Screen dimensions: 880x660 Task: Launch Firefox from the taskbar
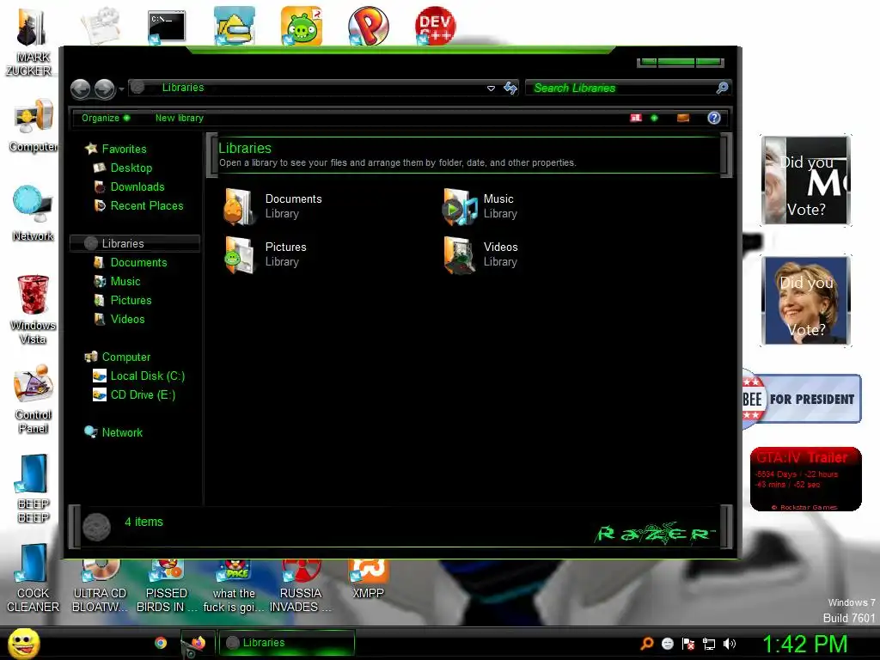pyautogui.click(x=199, y=643)
